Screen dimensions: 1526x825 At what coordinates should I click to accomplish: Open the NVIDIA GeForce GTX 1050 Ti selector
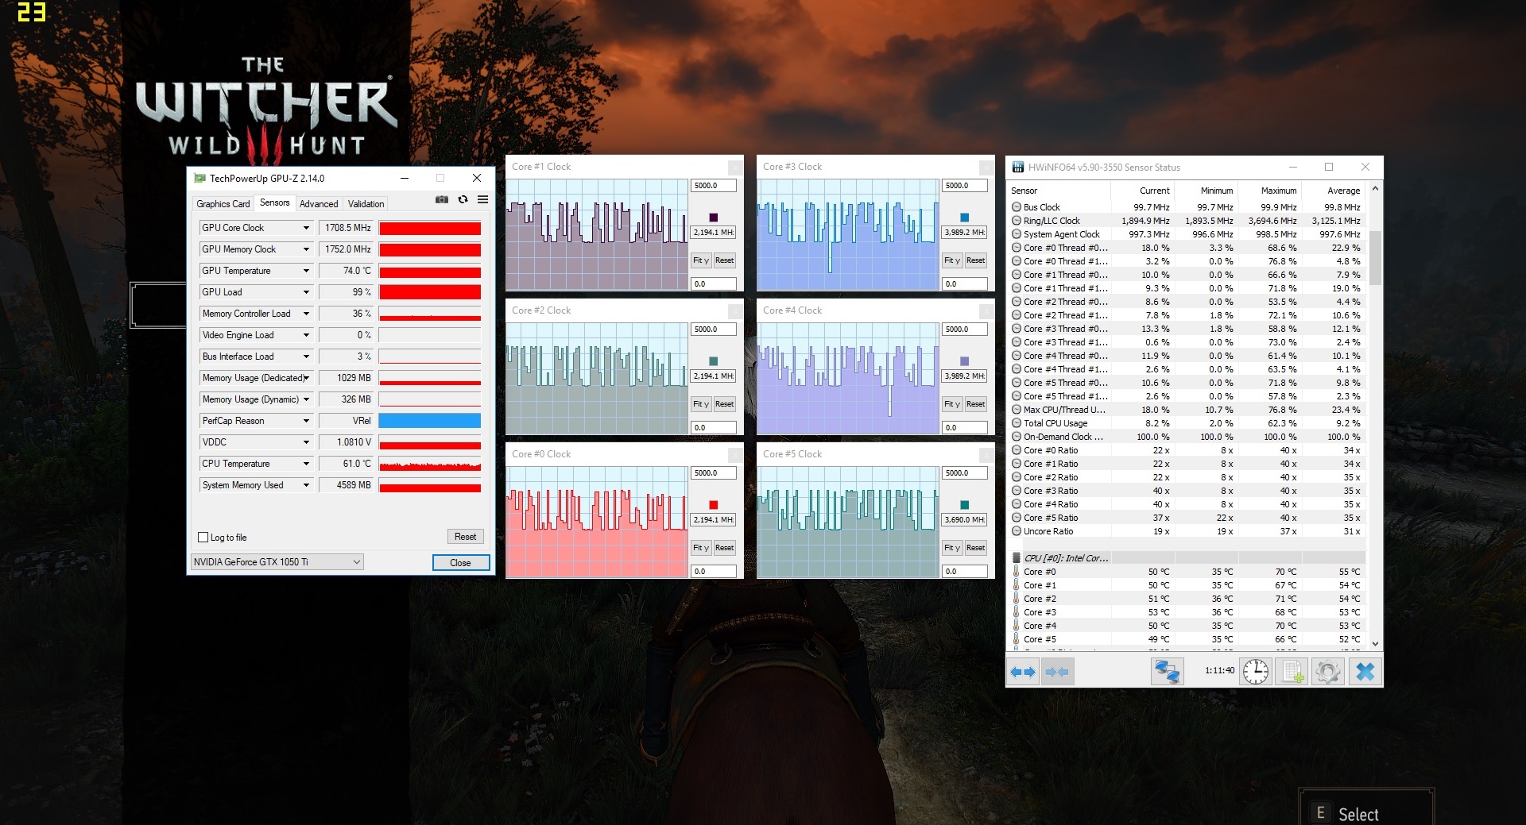tap(277, 562)
